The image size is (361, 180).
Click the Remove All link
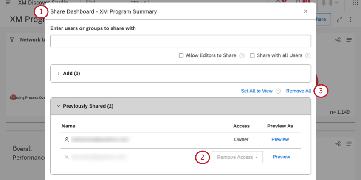coord(299,91)
